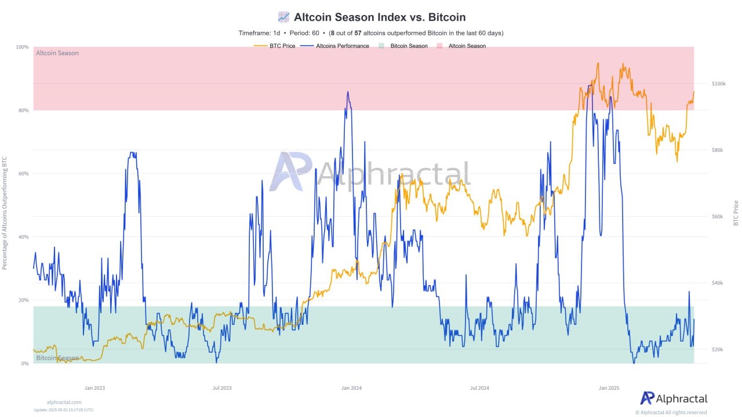Open the alphractal.com link
The width and height of the screenshot is (742, 417).
pyautogui.click(x=64, y=402)
